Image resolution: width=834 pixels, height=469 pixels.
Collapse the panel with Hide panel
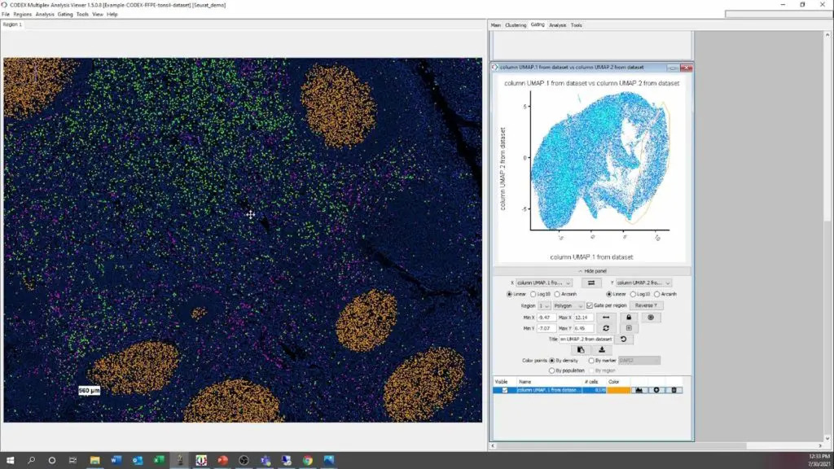(x=592, y=271)
